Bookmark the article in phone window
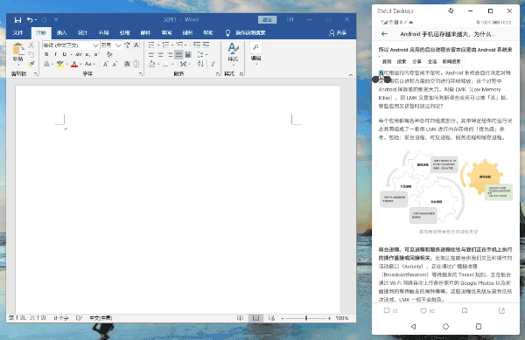 click(465, 310)
